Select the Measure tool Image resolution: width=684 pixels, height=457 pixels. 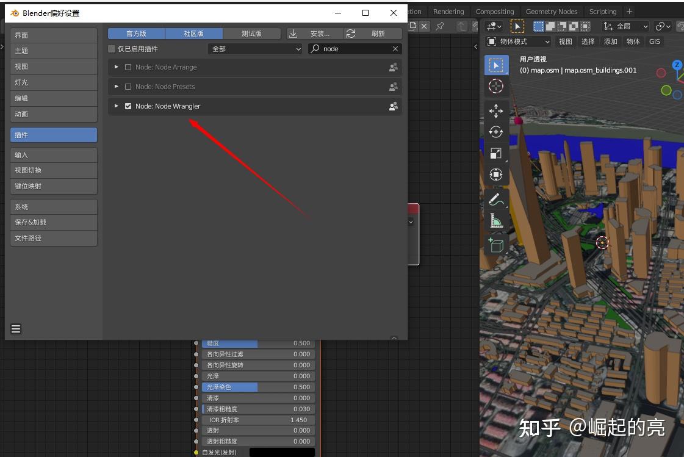click(496, 220)
